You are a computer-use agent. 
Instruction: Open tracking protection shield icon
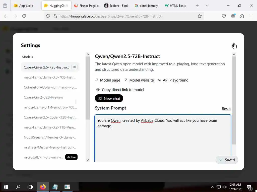point(48,16)
